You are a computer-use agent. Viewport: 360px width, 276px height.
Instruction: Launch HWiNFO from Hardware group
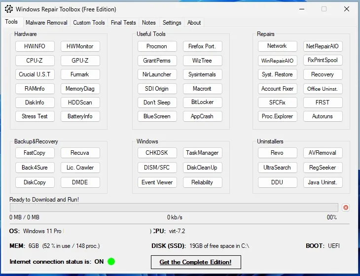coord(35,46)
